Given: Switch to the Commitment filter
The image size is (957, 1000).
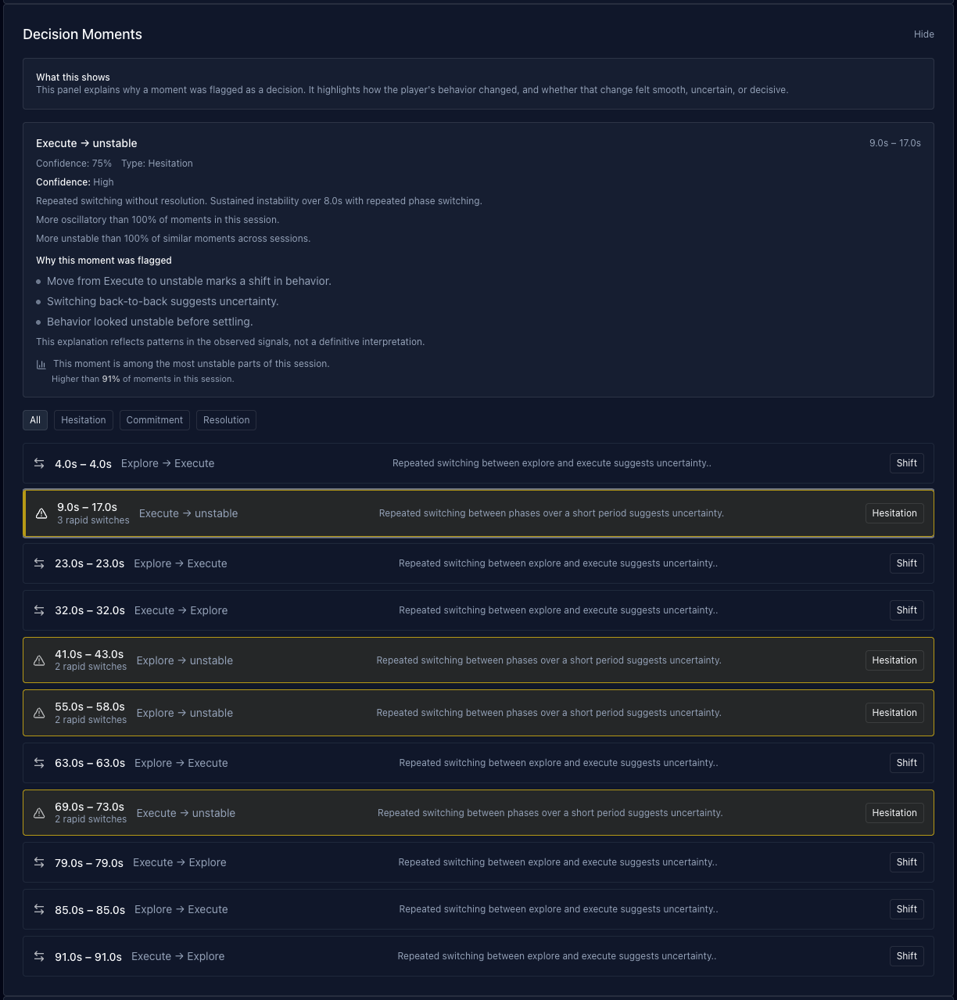Looking at the screenshot, I should 155,420.
